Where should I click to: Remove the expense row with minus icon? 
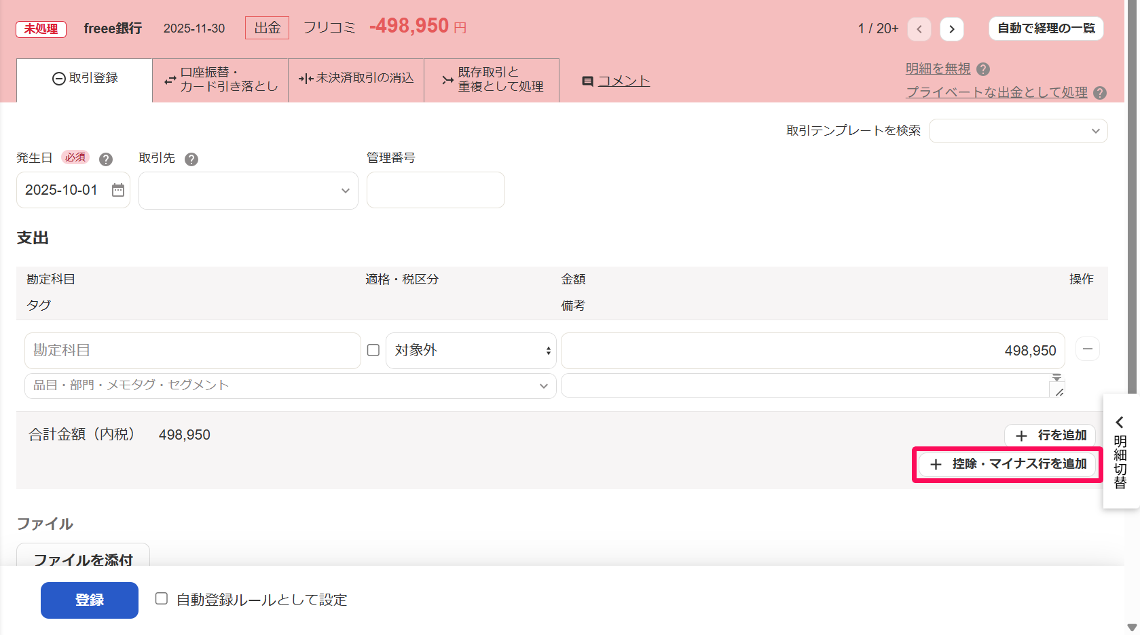[1088, 349]
